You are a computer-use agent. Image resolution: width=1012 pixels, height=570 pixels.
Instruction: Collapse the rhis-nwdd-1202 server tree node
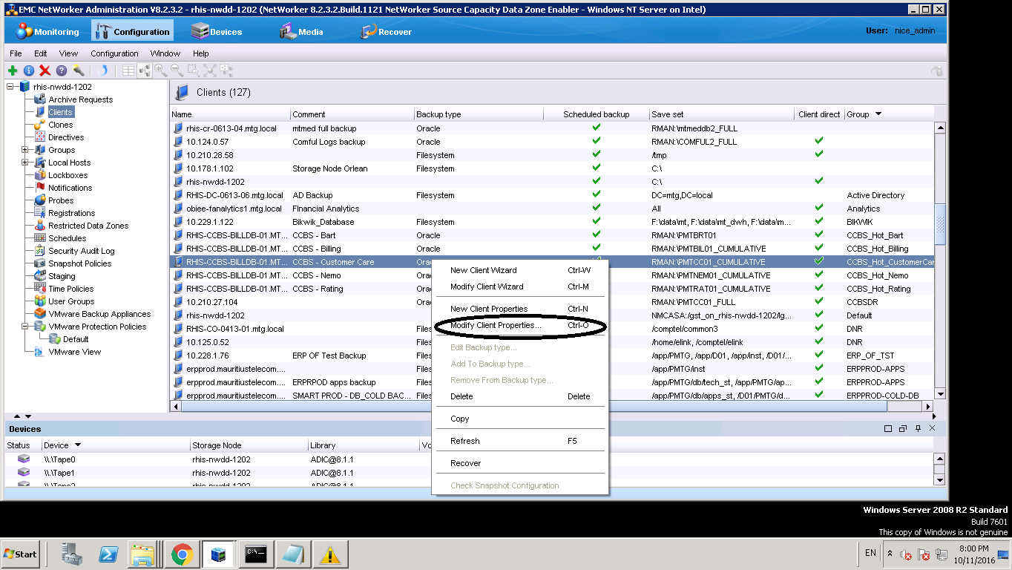tap(11, 87)
